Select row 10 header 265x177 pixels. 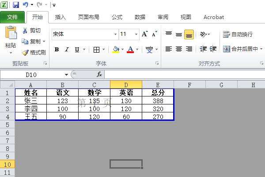pyautogui.click(x=8, y=164)
